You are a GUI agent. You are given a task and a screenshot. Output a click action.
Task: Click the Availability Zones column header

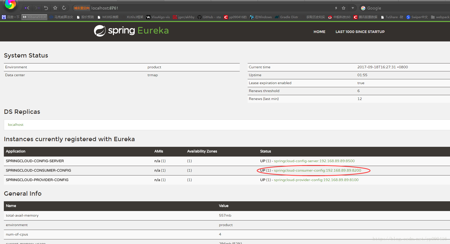pos(202,151)
